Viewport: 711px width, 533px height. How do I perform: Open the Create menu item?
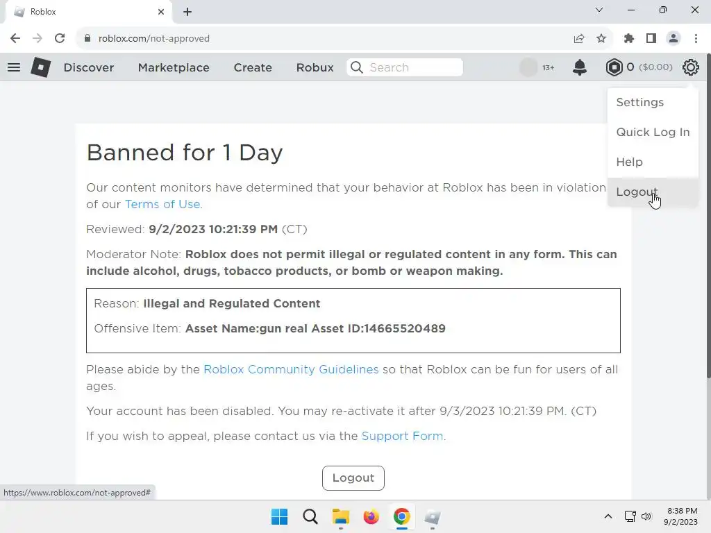pyautogui.click(x=253, y=67)
